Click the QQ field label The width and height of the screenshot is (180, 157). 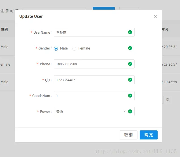point(47,80)
